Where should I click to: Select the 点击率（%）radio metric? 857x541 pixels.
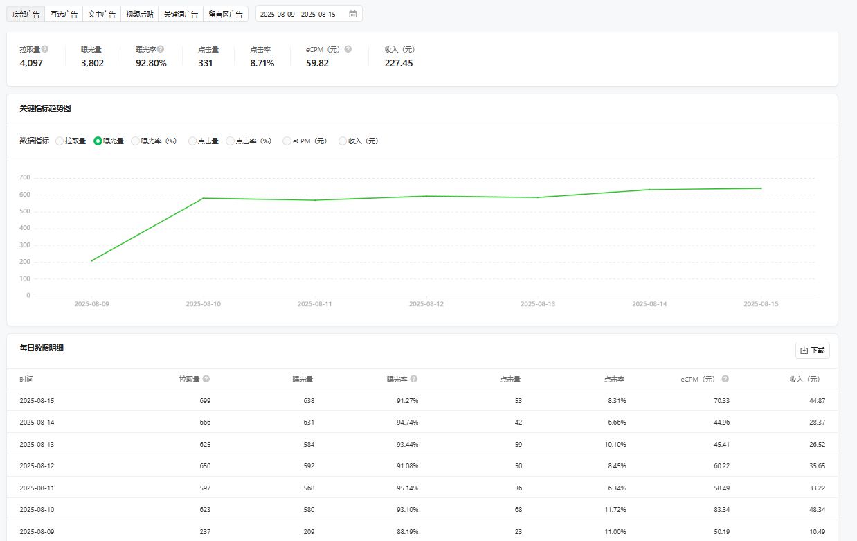[x=231, y=141]
